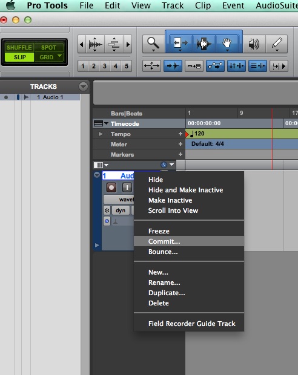Open dyn voice selector
The width and height of the screenshot is (298, 375).
[x=121, y=210]
